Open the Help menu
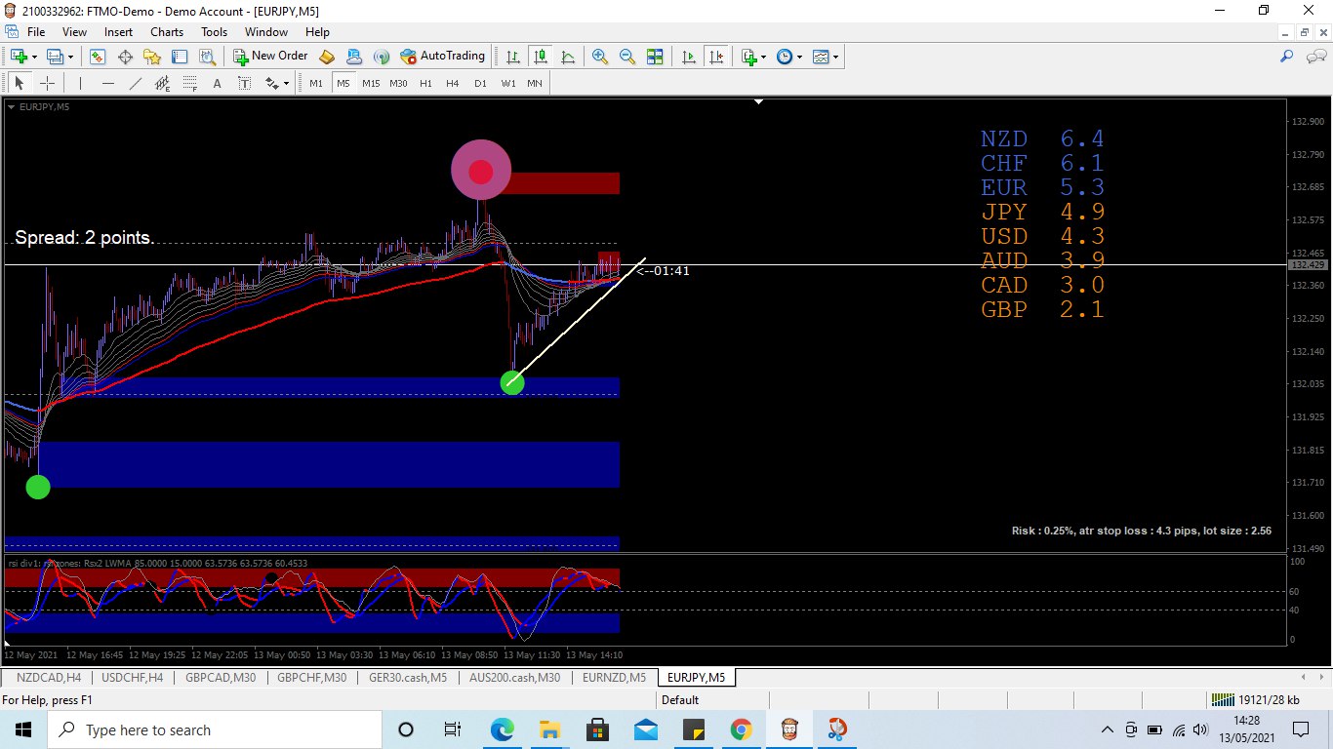Screen dimensions: 1333x749 [x=317, y=32]
